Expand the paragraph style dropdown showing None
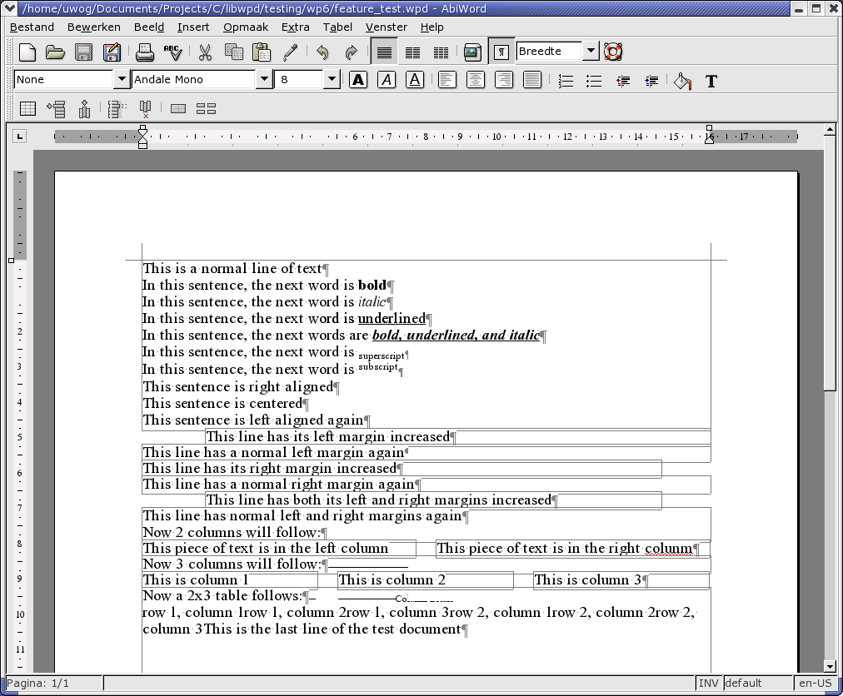The image size is (843, 696). [x=121, y=80]
